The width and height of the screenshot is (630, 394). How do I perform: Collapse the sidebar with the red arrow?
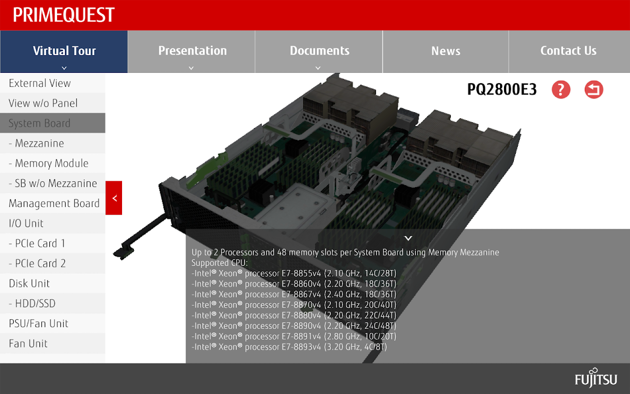click(114, 198)
